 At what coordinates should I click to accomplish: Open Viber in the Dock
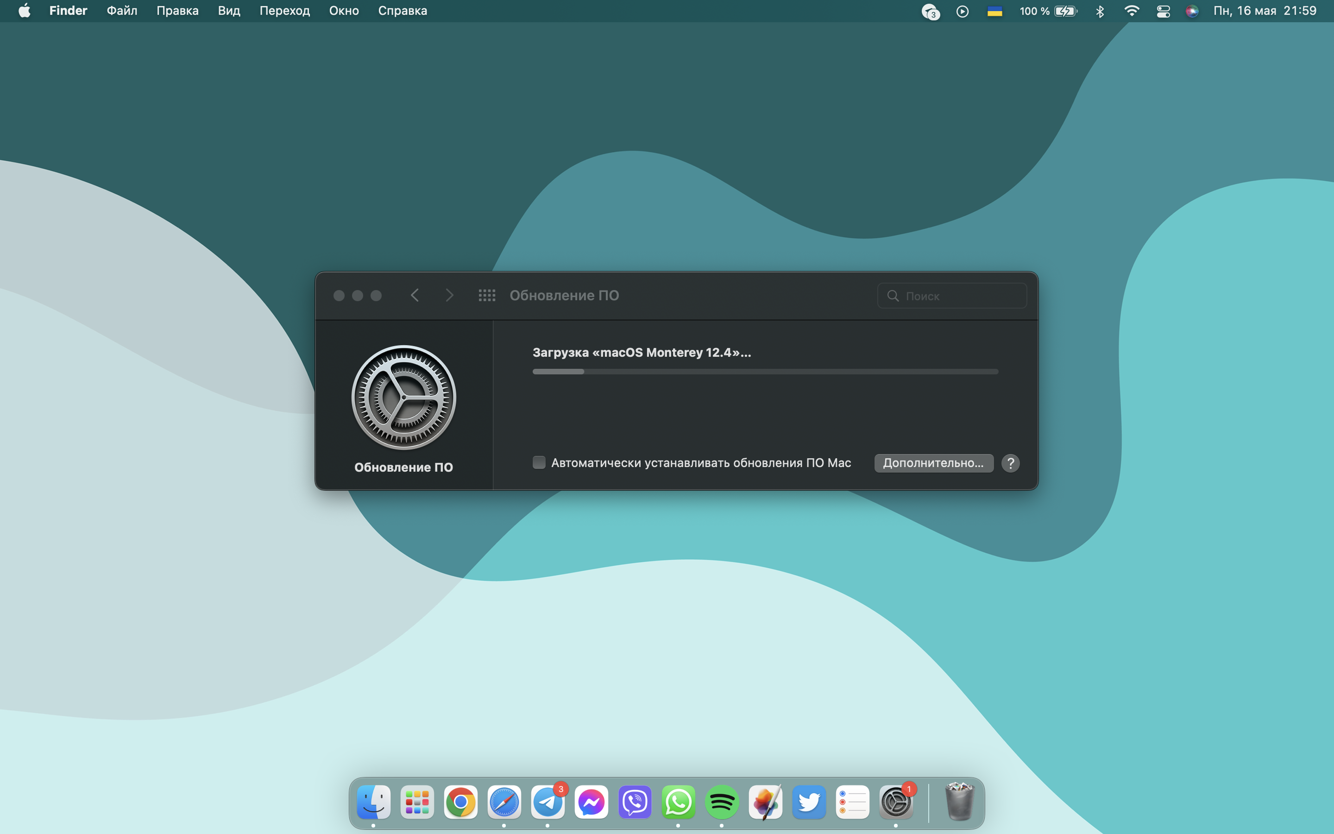click(635, 802)
